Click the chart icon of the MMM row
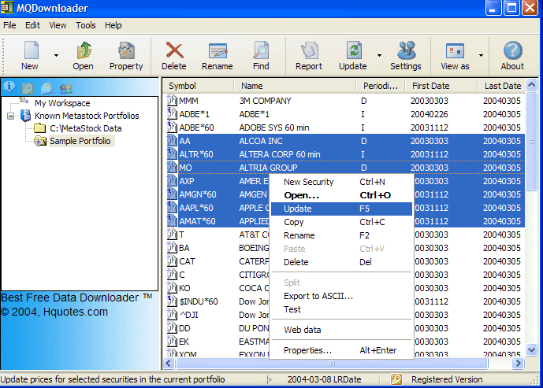The height and width of the screenshot is (388, 543). 172,101
